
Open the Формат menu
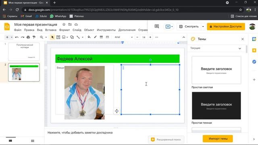click(64, 30)
